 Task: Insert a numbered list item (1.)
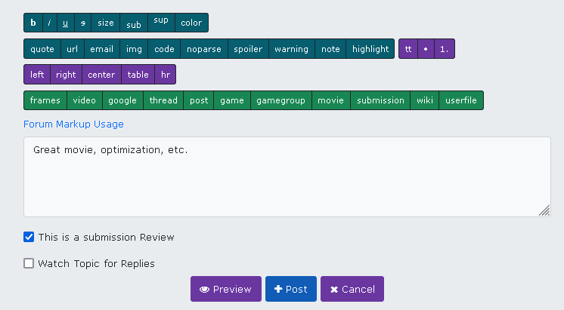point(445,49)
